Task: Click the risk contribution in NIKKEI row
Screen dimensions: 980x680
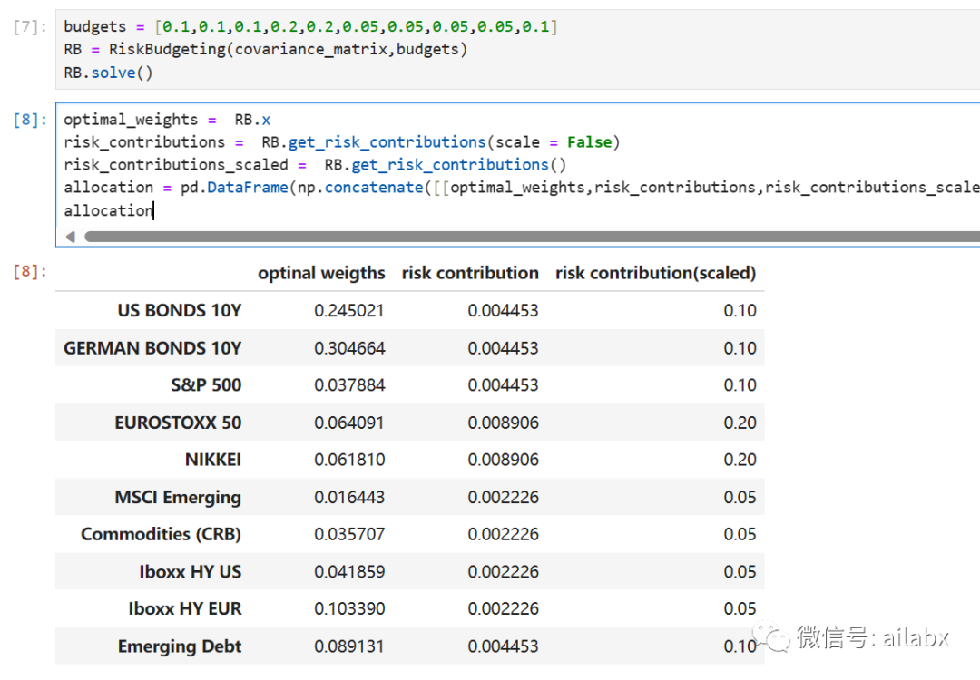Action: coord(503,460)
